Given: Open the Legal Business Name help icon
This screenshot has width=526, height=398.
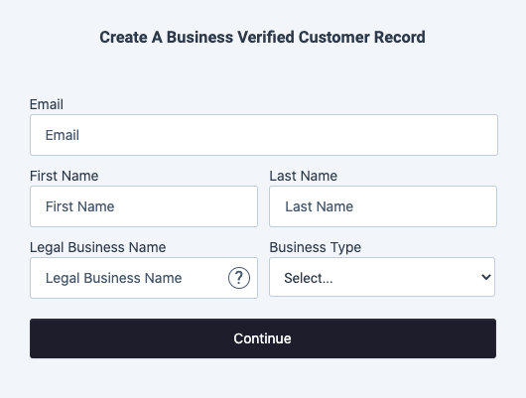Looking at the screenshot, I should tap(239, 278).
